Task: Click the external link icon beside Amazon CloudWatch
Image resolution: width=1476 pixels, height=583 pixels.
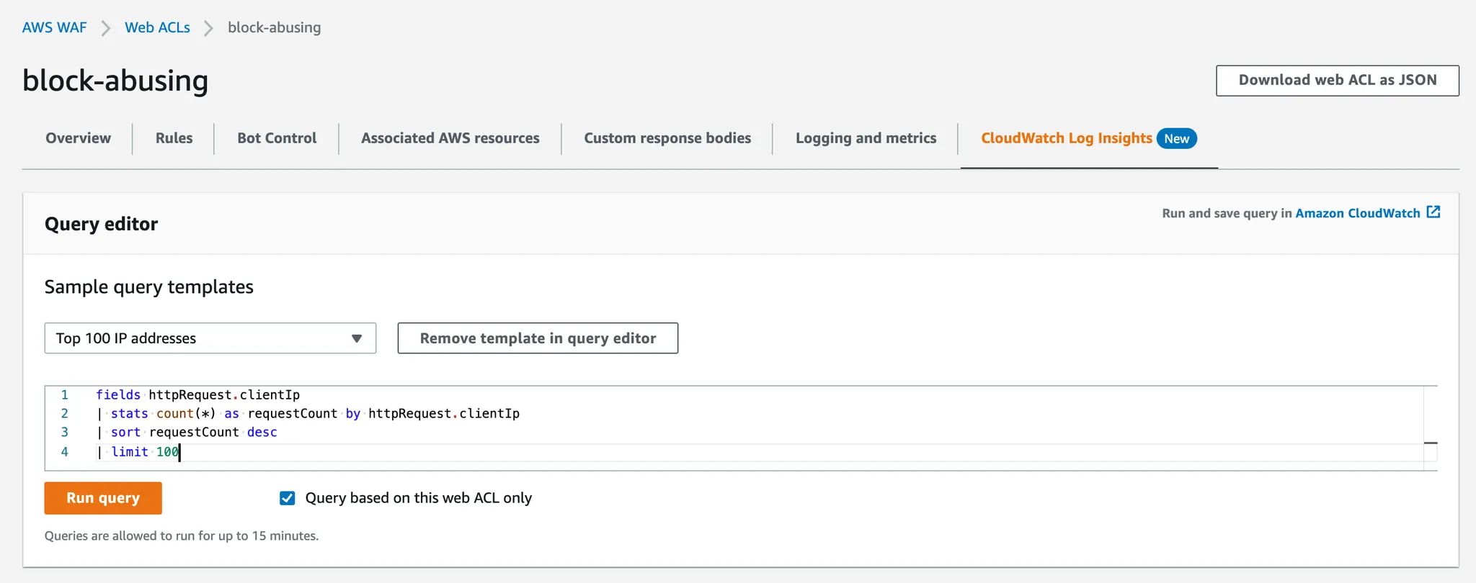Action: tap(1433, 212)
